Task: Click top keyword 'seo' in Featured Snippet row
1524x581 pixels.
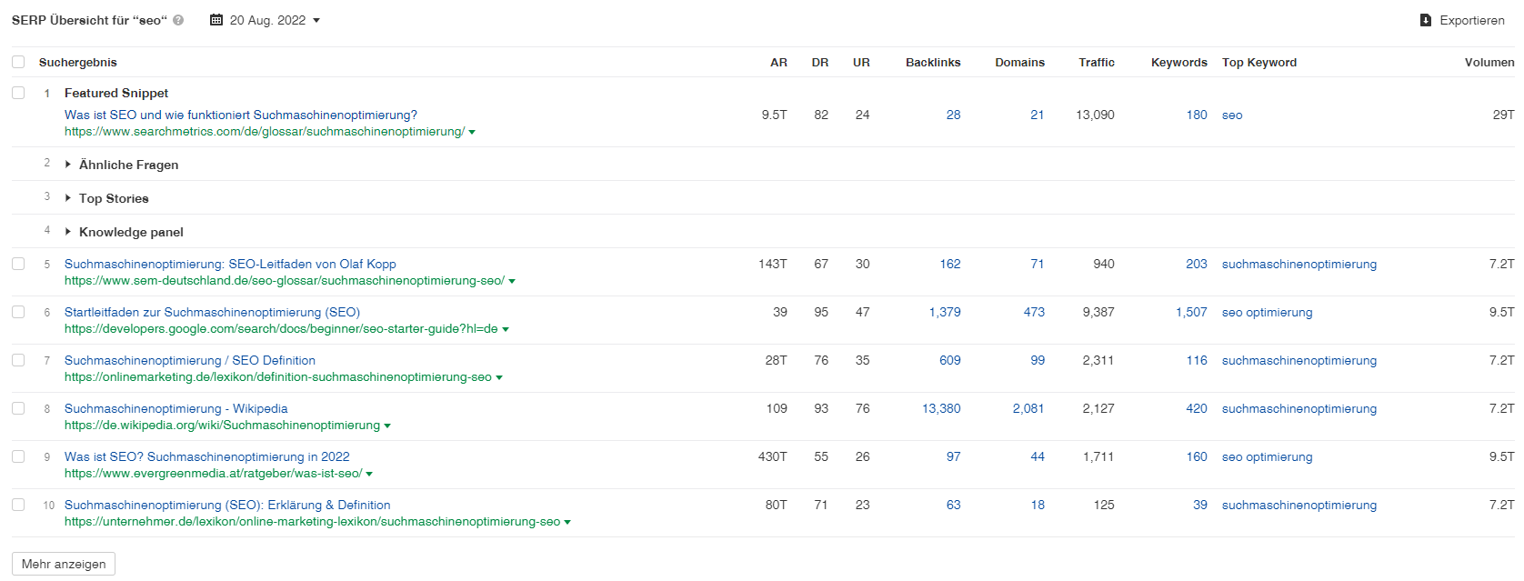Action: (x=1232, y=115)
